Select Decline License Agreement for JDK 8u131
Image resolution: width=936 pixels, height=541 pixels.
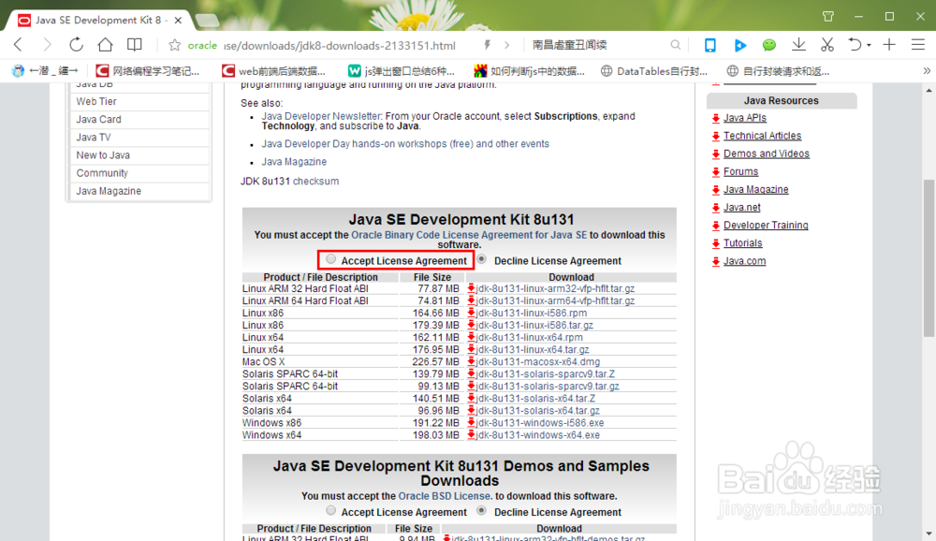point(482,259)
